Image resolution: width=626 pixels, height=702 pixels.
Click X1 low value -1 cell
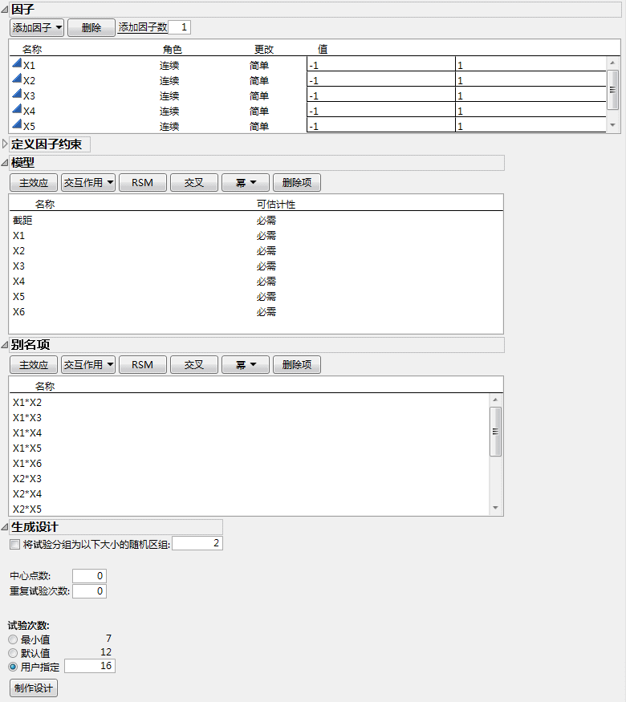click(x=381, y=65)
